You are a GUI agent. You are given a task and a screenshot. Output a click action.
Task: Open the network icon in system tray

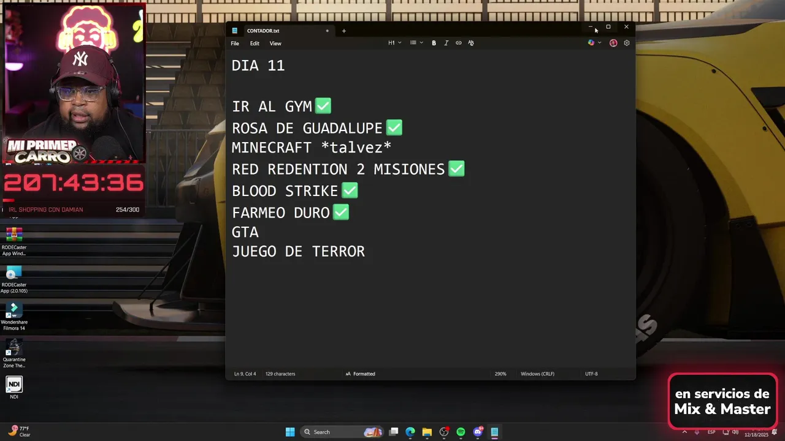(x=726, y=432)
